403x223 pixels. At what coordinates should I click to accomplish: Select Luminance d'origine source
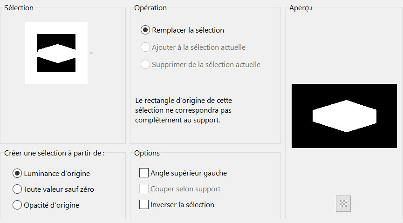[17, 173]
